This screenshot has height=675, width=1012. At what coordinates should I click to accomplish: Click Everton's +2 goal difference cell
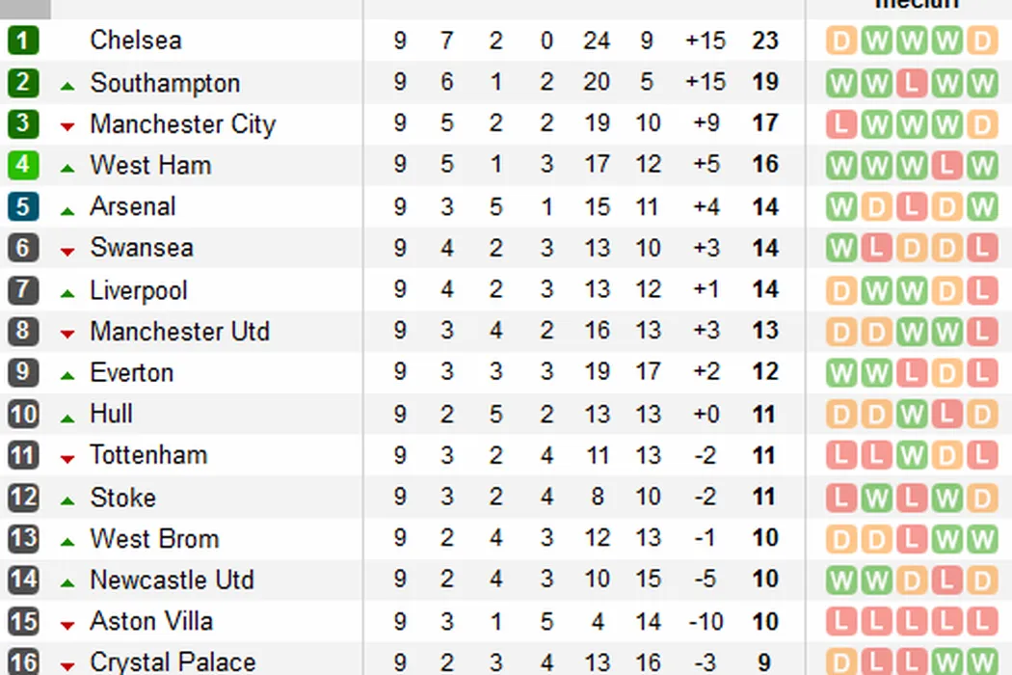(x=706, y=372)
